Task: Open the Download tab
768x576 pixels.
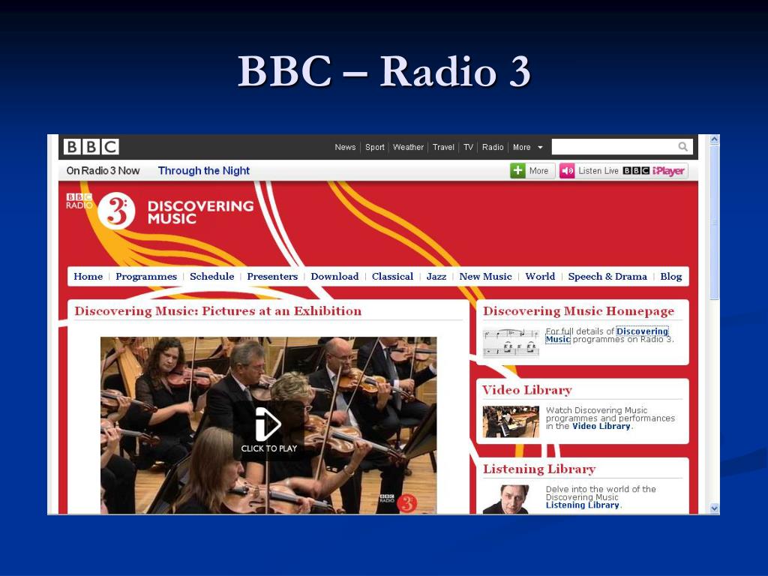Action: [x=334, y=276]
